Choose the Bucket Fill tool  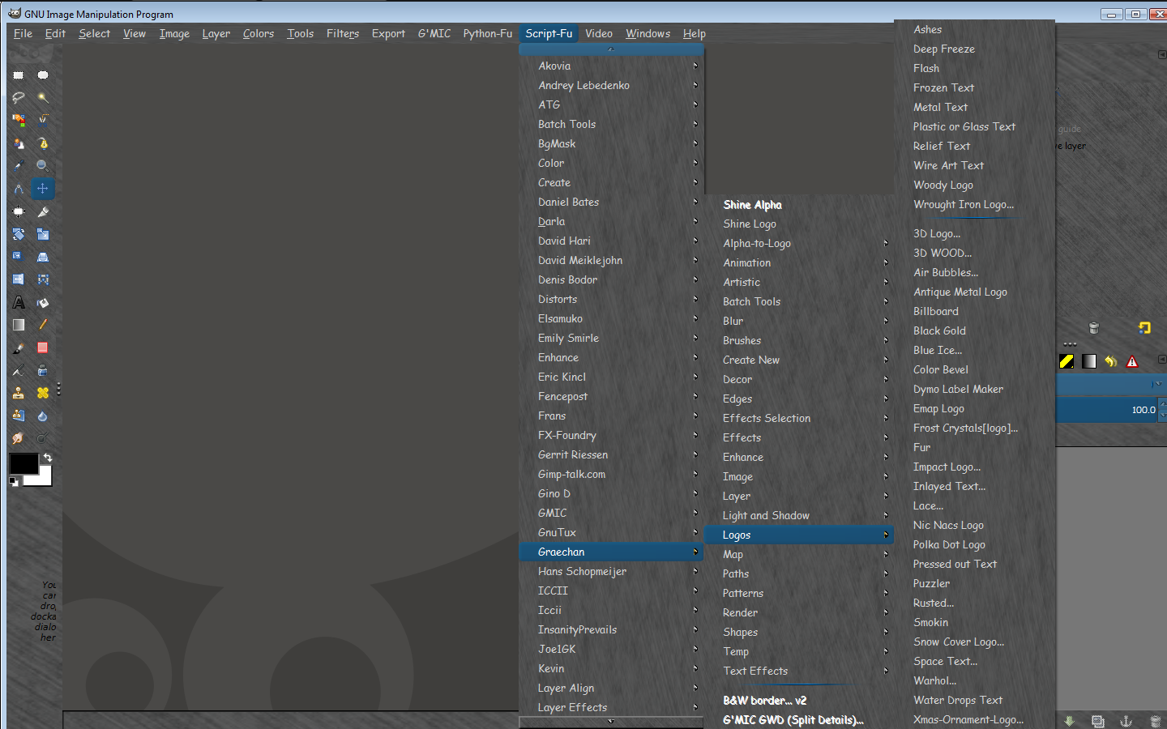43,302
